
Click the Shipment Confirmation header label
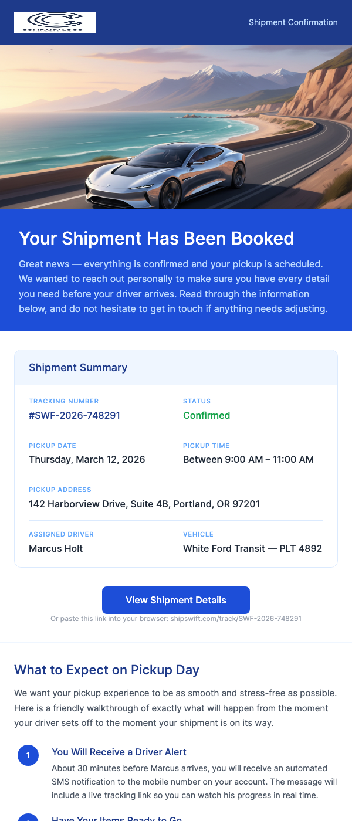click(x=293, y=22)
